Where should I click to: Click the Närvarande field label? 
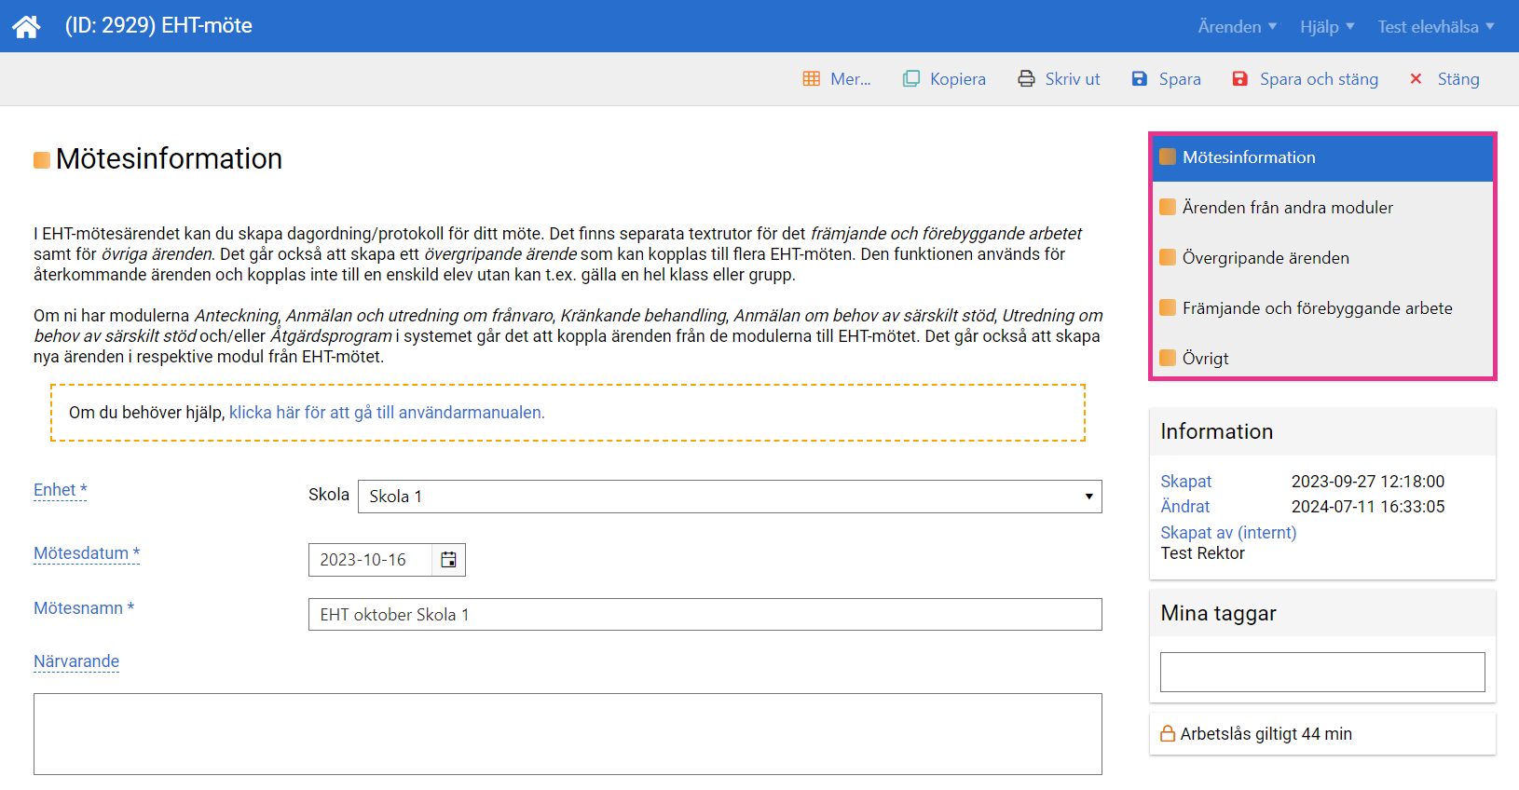[76, 661]
